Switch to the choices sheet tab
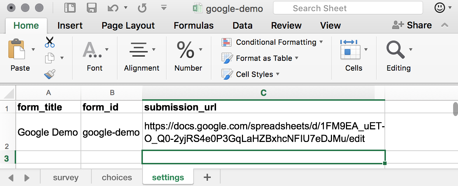This screenshot has width=458, height=186. (x=117, y=178)
